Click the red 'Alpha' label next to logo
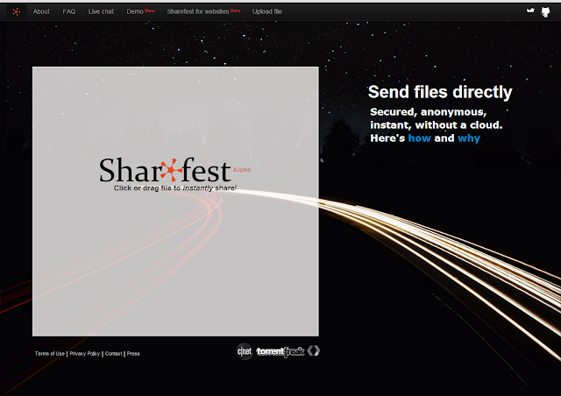 click(242, 170)
